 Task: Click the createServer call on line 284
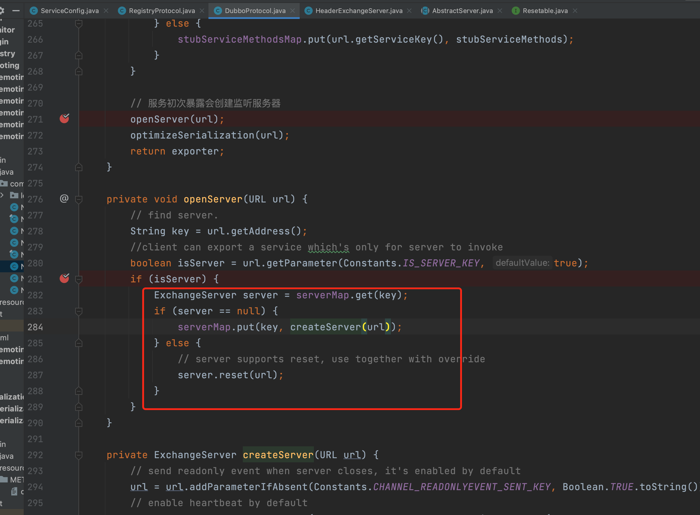click(x=325, y=327)
